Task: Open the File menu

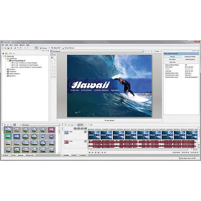Action: point(3,45)
